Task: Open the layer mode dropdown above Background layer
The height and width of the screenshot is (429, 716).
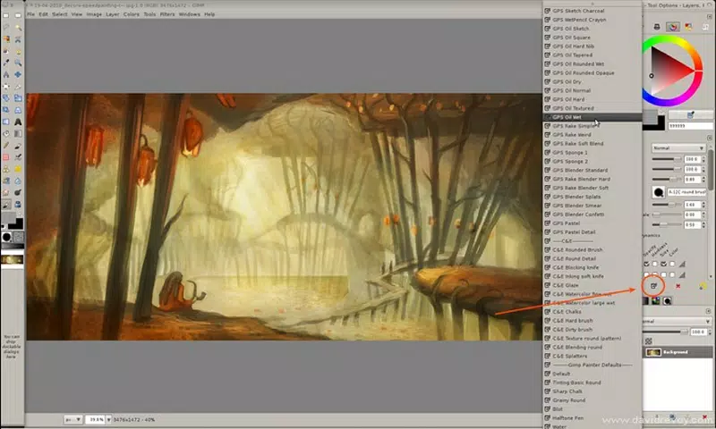Action: click(x=678, y=319)
